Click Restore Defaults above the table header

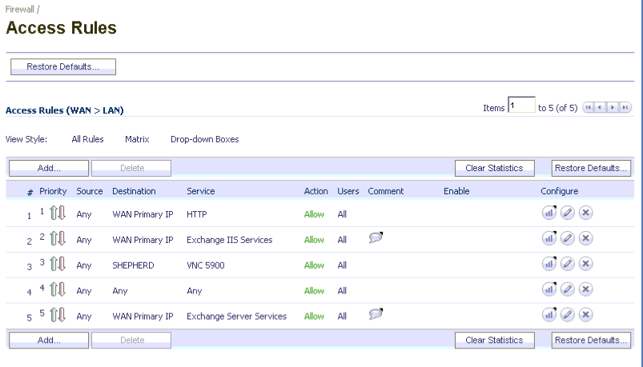click(x=591, y=168)
